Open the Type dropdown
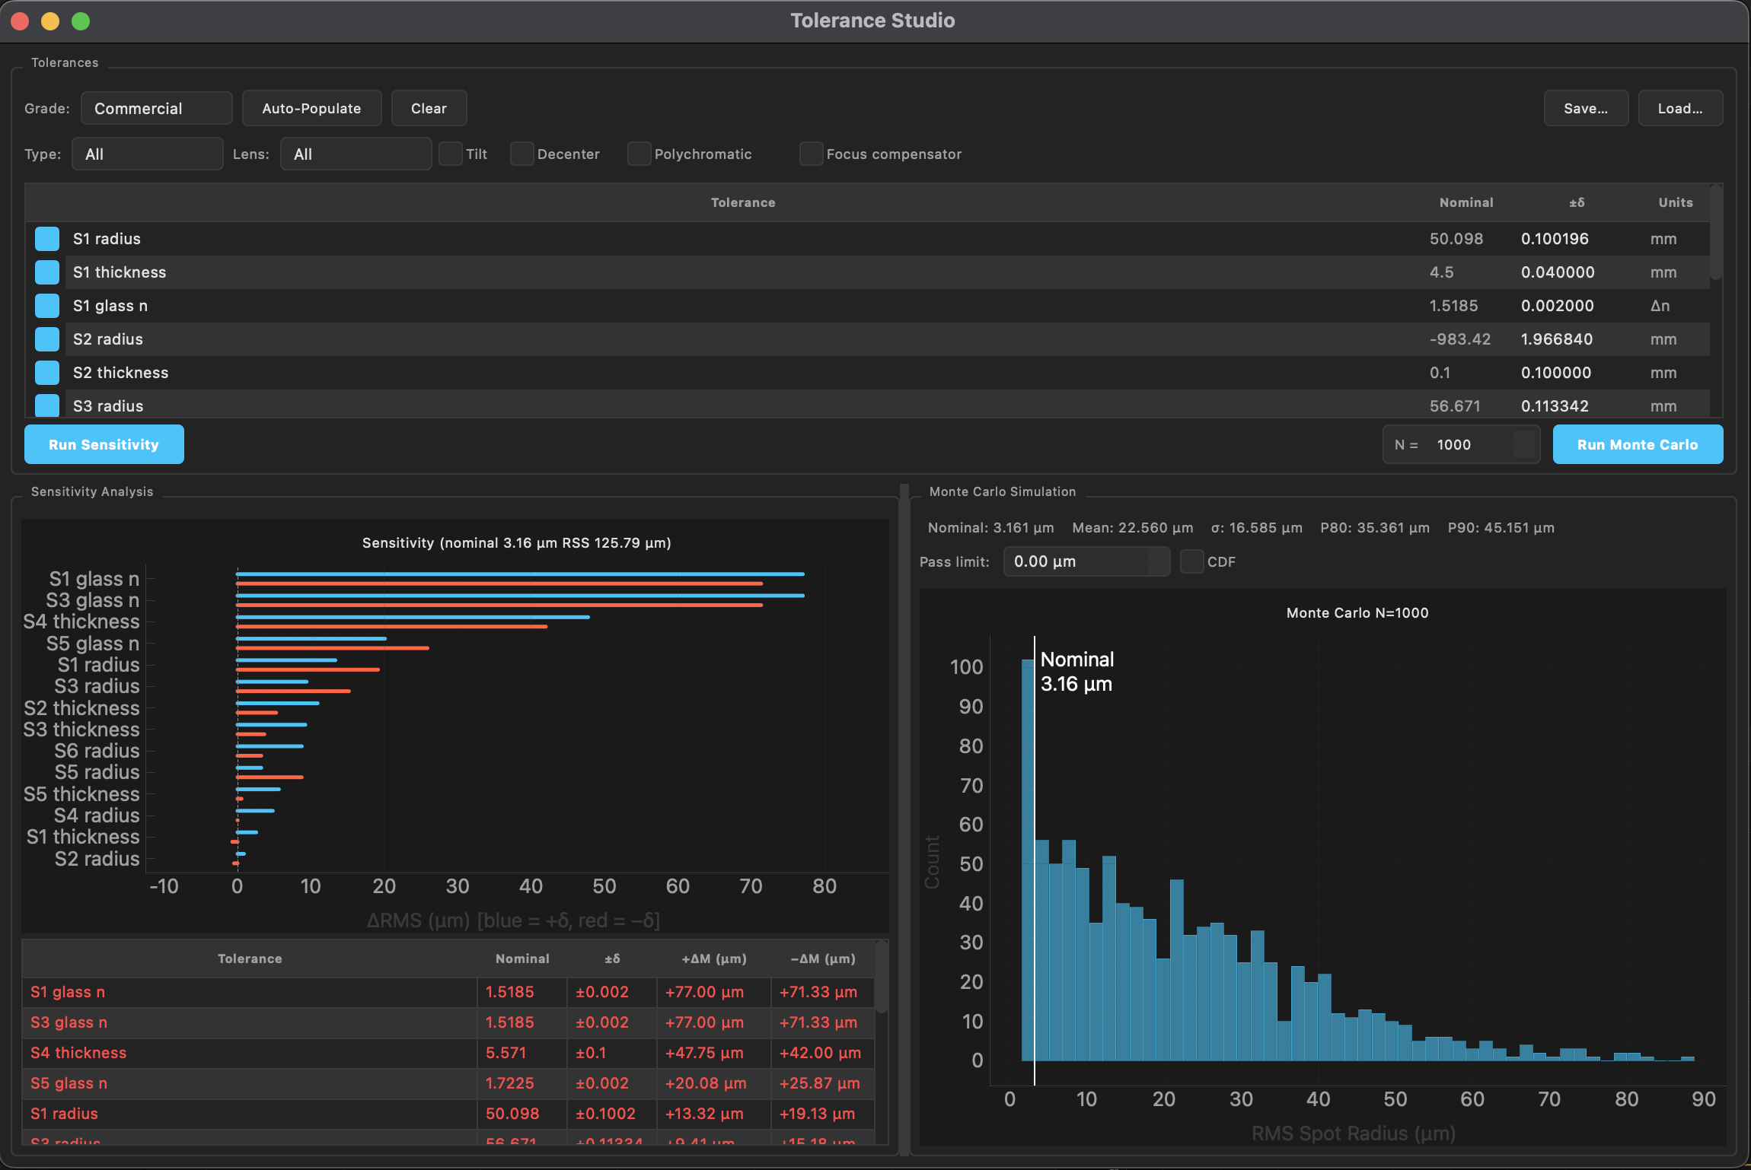This screenshot has height=1170, width=1751. coord(147,154)
